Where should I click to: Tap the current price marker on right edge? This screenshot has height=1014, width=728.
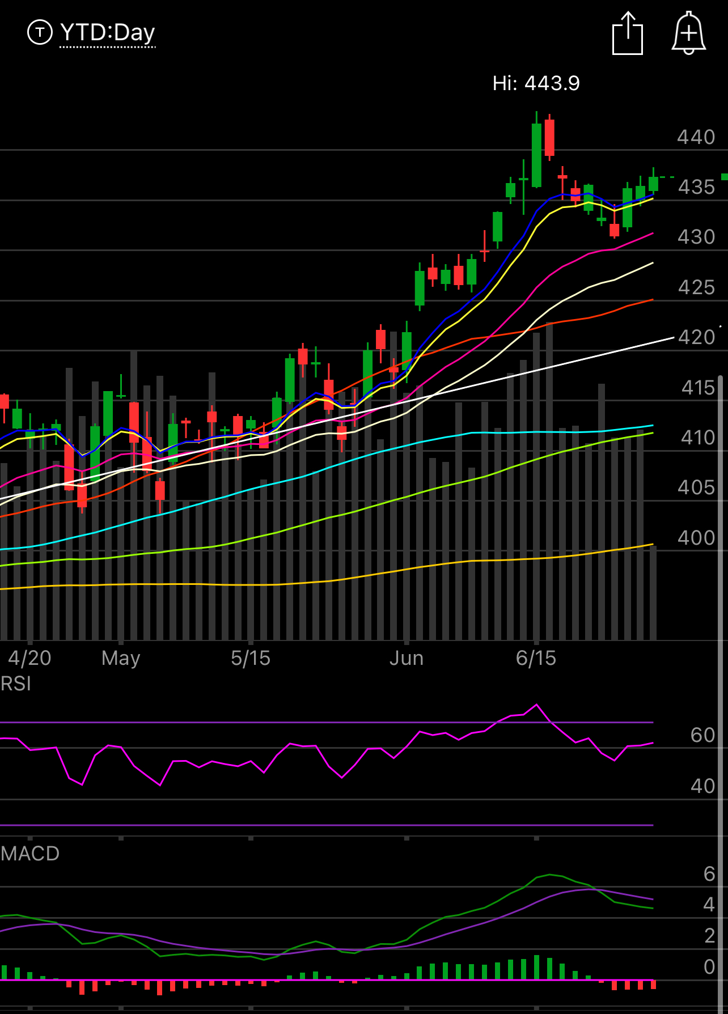click(724, 177)
